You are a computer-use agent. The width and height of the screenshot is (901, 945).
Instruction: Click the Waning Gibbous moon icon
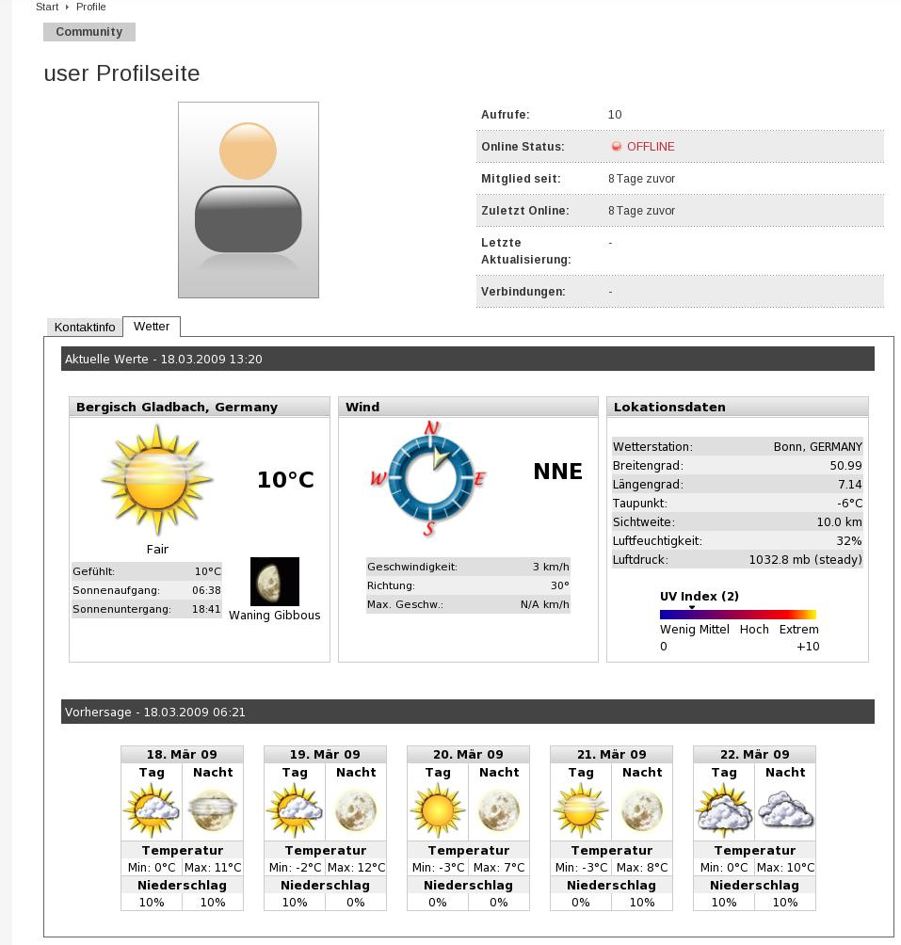tap(274, 582)
